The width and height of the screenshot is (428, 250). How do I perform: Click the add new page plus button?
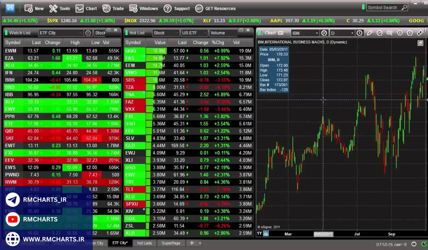[192, 243]
